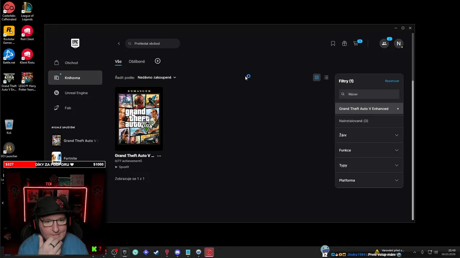The width and height of the screenshot is (460, 258).
Task: Expand the Platforma filter section
Action: pos(369,180)
